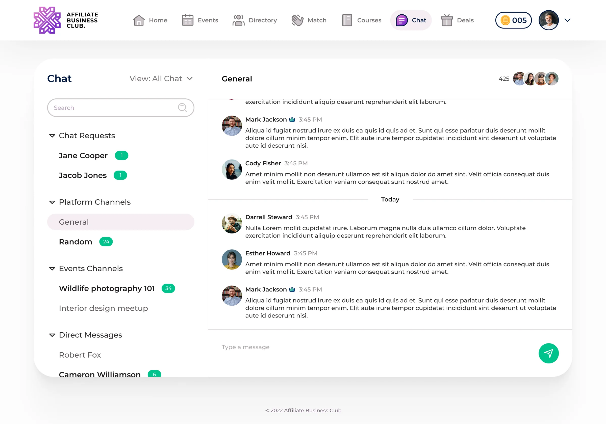The height and width of the screenshot is (424, 606).
Task: Click Darrell Steward's name in chat
Action: [x=268, y=217]
